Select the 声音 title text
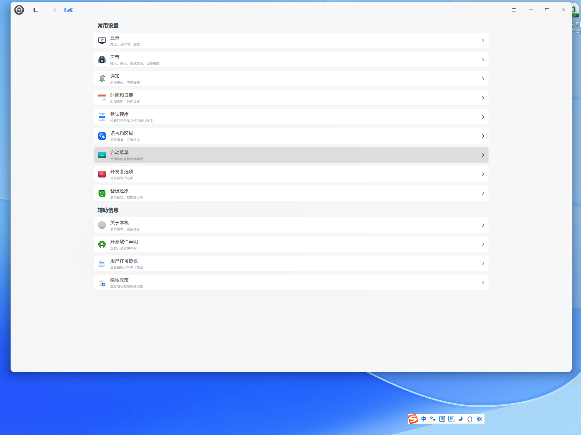This screenshot has width=581, height=435. coord(115,57)
